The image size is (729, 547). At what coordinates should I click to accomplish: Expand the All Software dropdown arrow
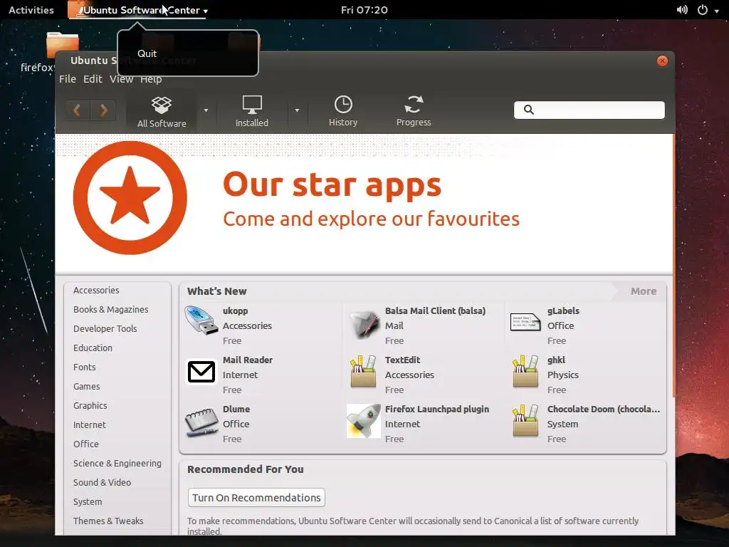(x=206, y=110)
